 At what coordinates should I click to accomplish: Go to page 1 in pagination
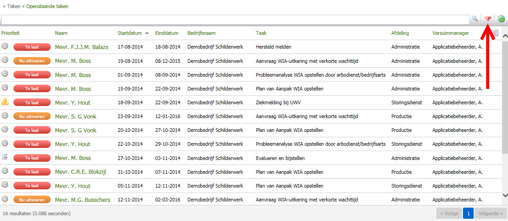coord(468,213)
